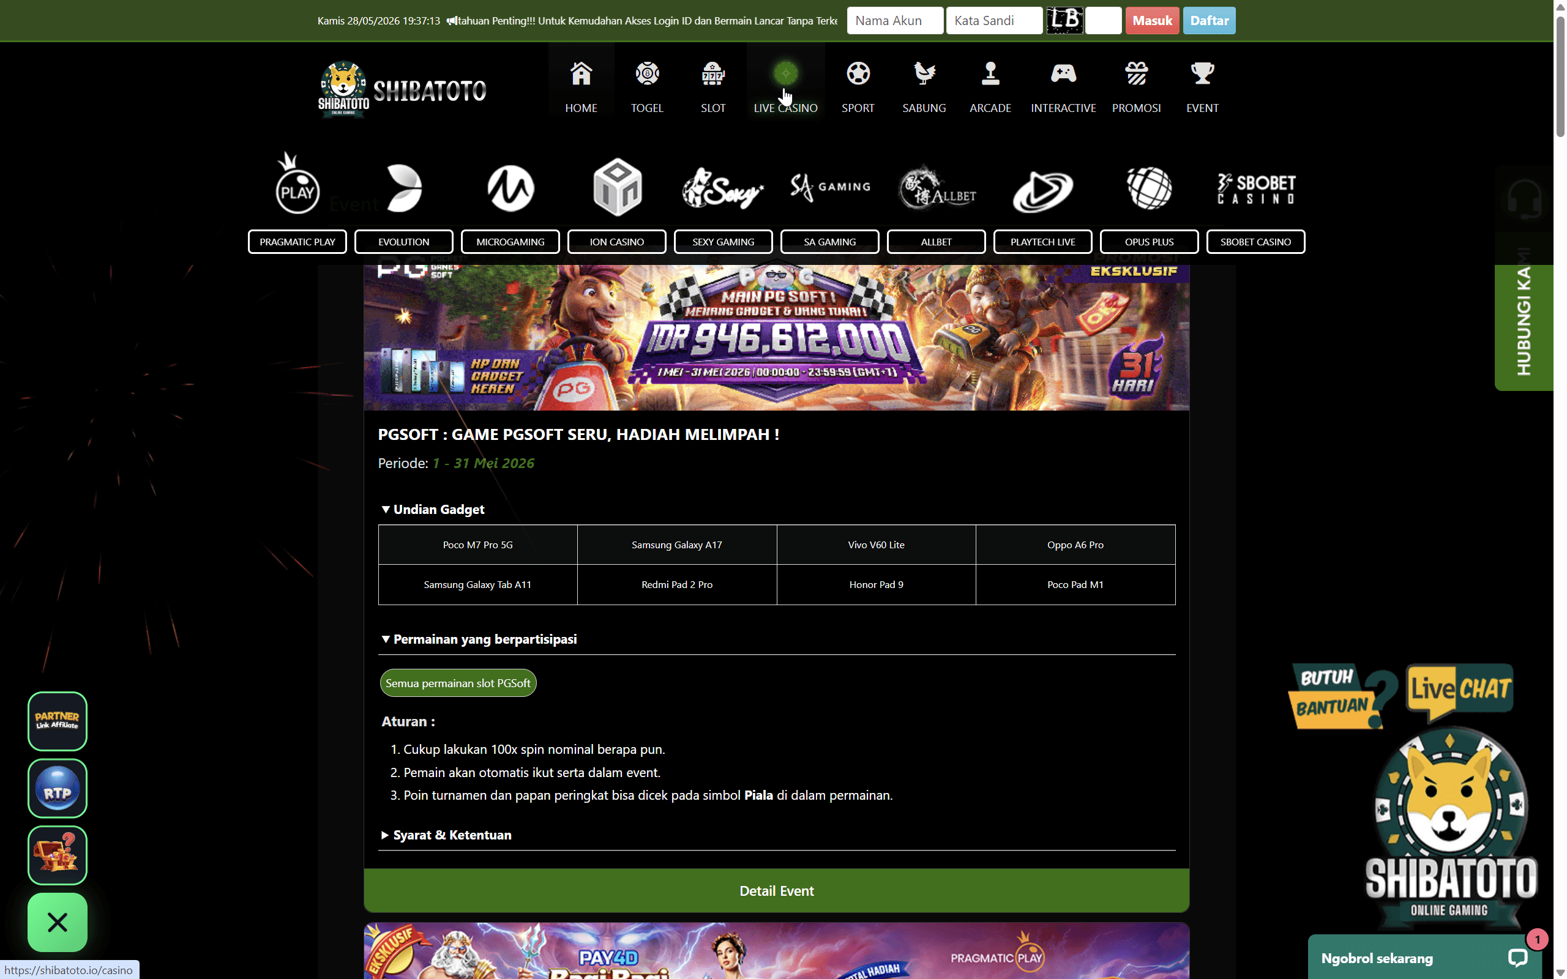This screenshot has width=1567, height=979.
Task: Focus the captcha code entry box
Action: [1104, 21]
